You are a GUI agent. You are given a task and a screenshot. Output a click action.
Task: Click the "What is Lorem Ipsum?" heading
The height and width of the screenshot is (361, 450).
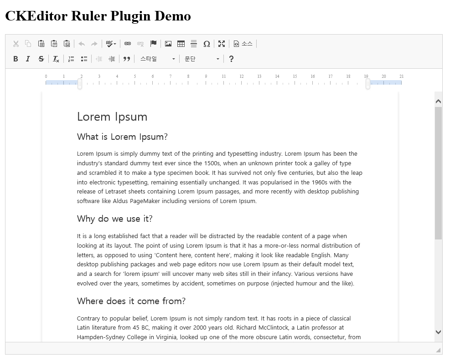(x=122, y=137)
